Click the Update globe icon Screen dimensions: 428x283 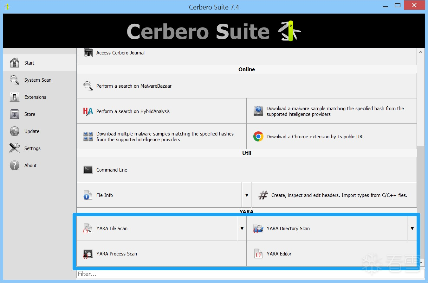click(x=15, y=131)
